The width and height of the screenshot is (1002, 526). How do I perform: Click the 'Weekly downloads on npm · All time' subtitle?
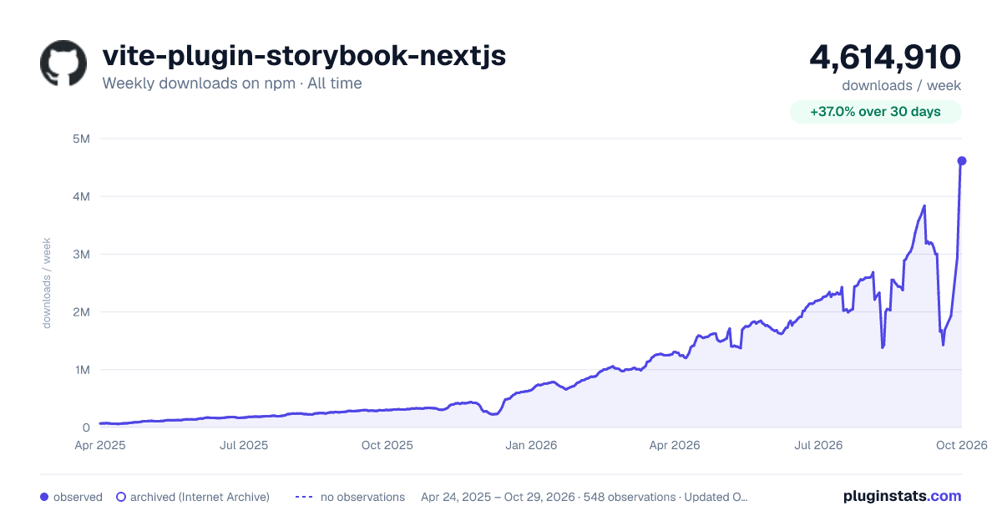(x=232, y=83)
